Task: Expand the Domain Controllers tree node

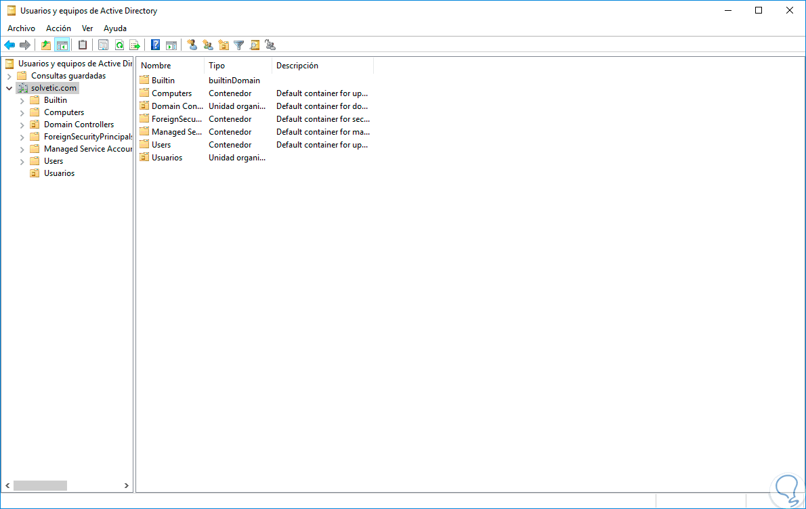Action: (x=22, y=125)
